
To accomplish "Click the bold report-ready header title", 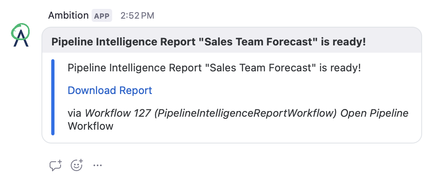I will click(x=209, y=42).
